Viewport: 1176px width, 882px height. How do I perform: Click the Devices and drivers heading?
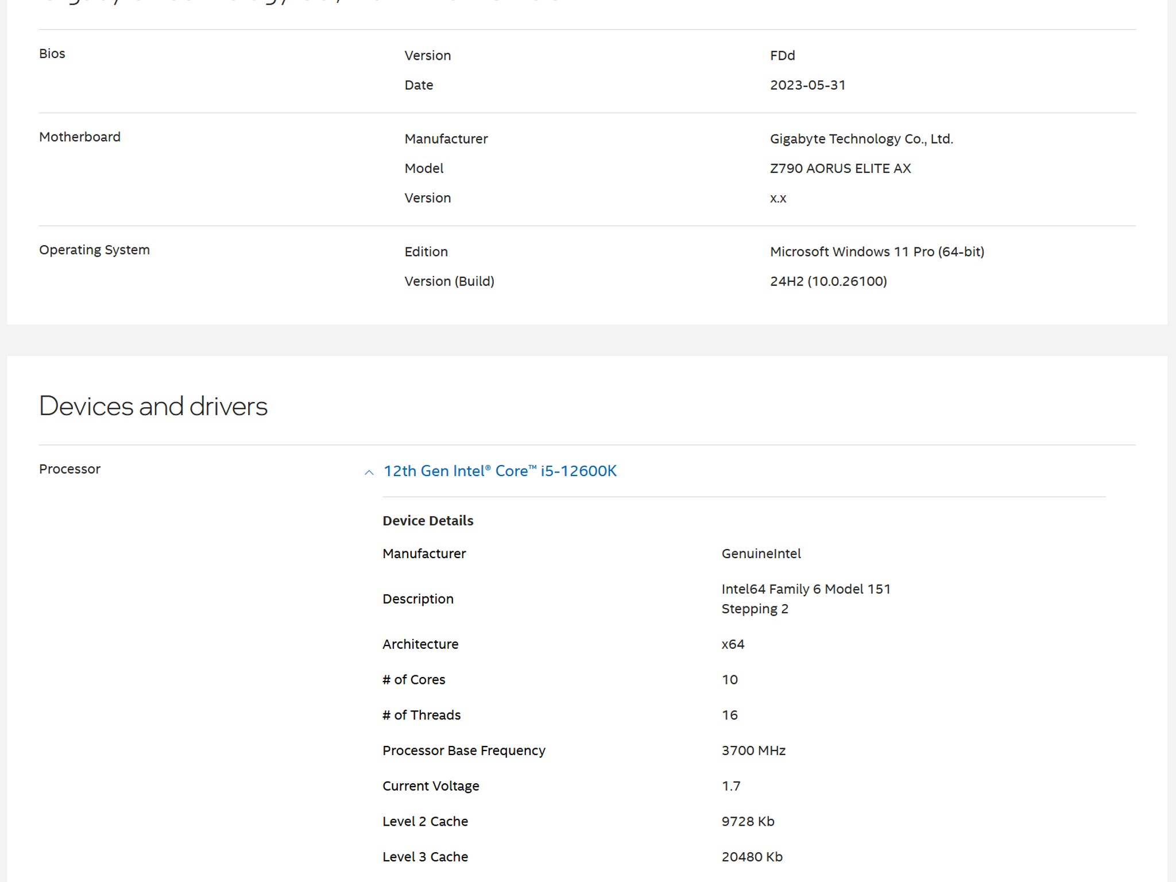[153, 406]
